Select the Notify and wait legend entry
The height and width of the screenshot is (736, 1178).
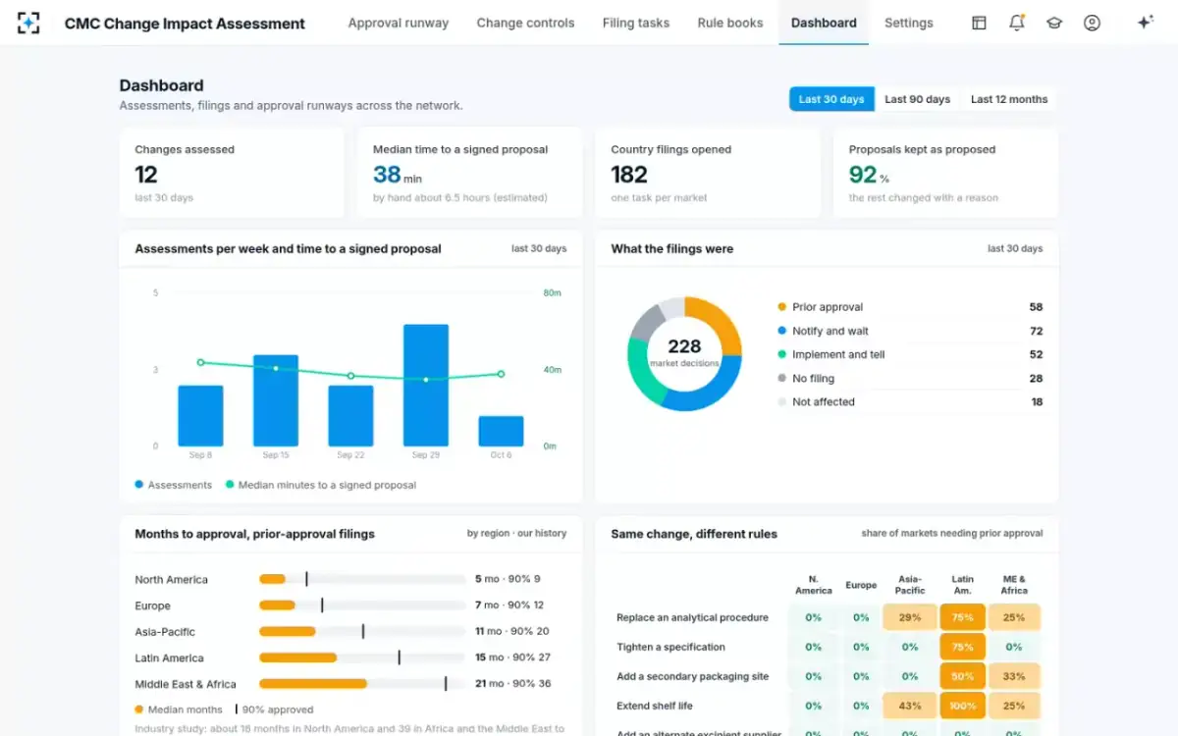click(x=910, y=331)
